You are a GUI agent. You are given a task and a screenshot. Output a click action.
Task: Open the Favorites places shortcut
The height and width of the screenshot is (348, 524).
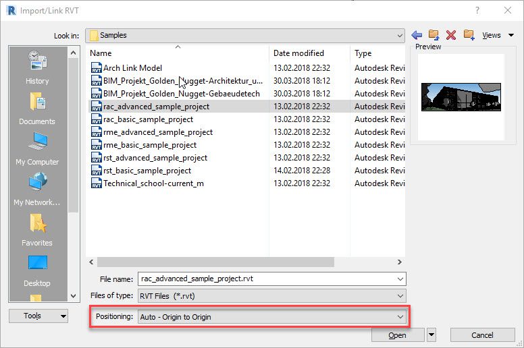coord(37,229)
